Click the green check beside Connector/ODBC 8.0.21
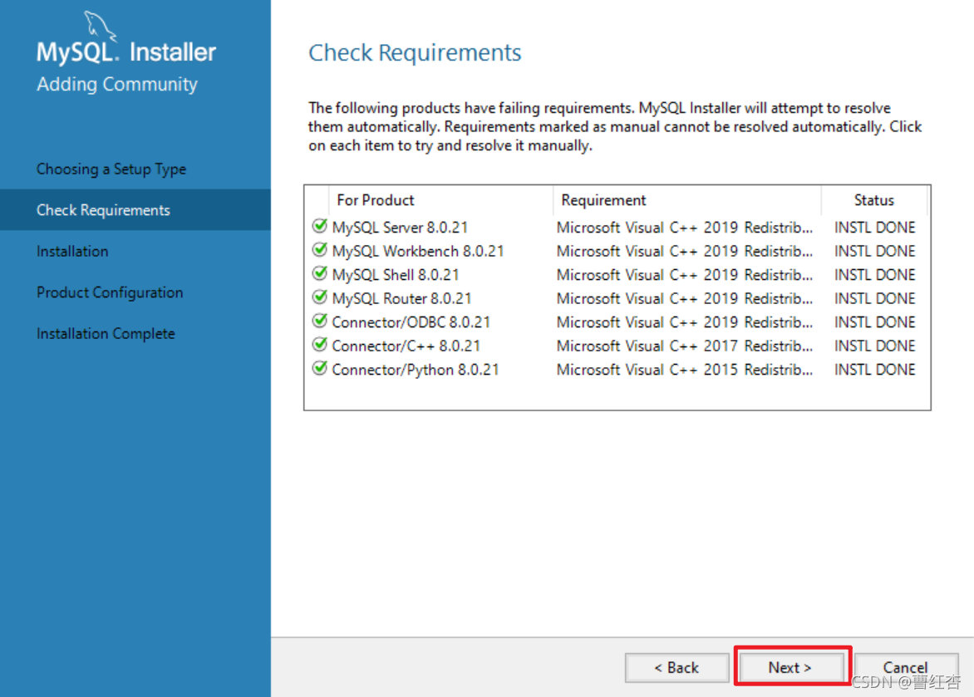The width and height of the screenshot is (974, 697). 320,322
